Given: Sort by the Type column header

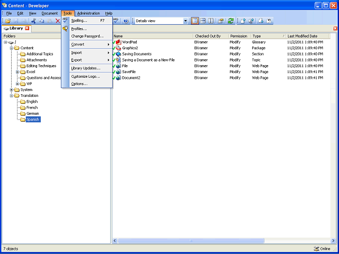Looking at the screenshot, I should (x=269, y=36).
